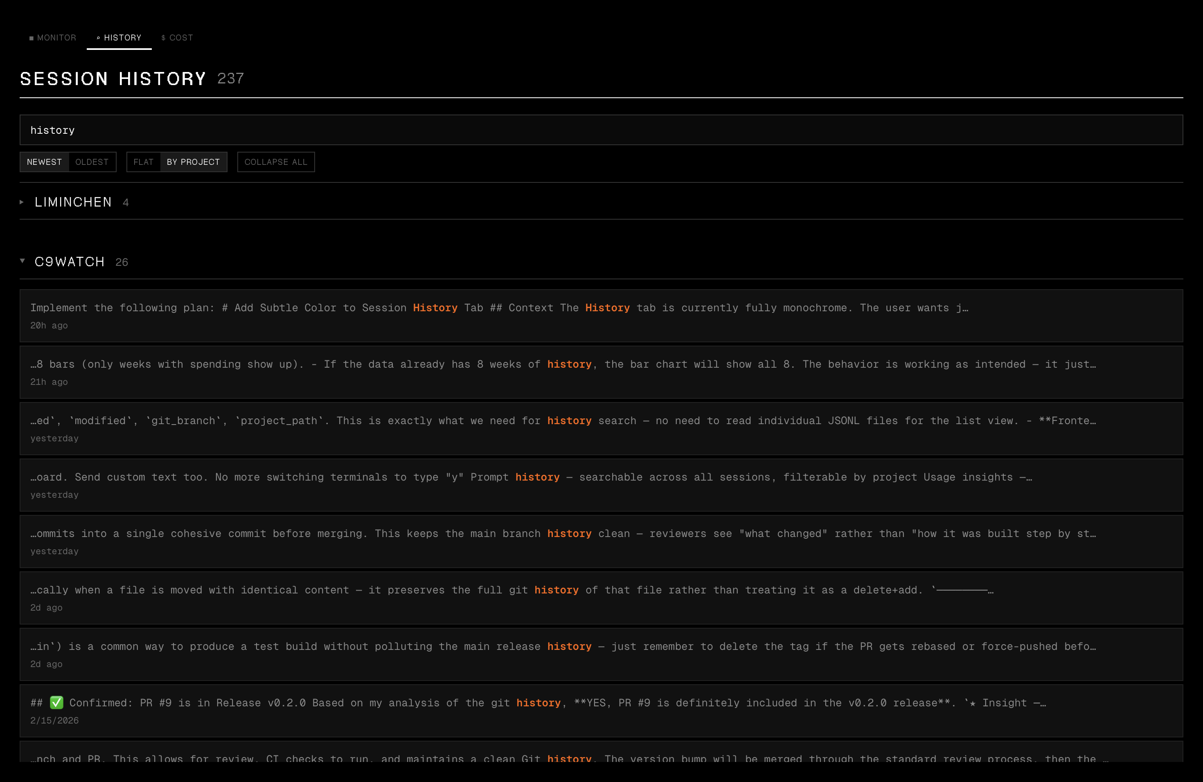Switch to Flat view mode
The height and width of the screenshot is (782, 1203).
coord(143,162)
